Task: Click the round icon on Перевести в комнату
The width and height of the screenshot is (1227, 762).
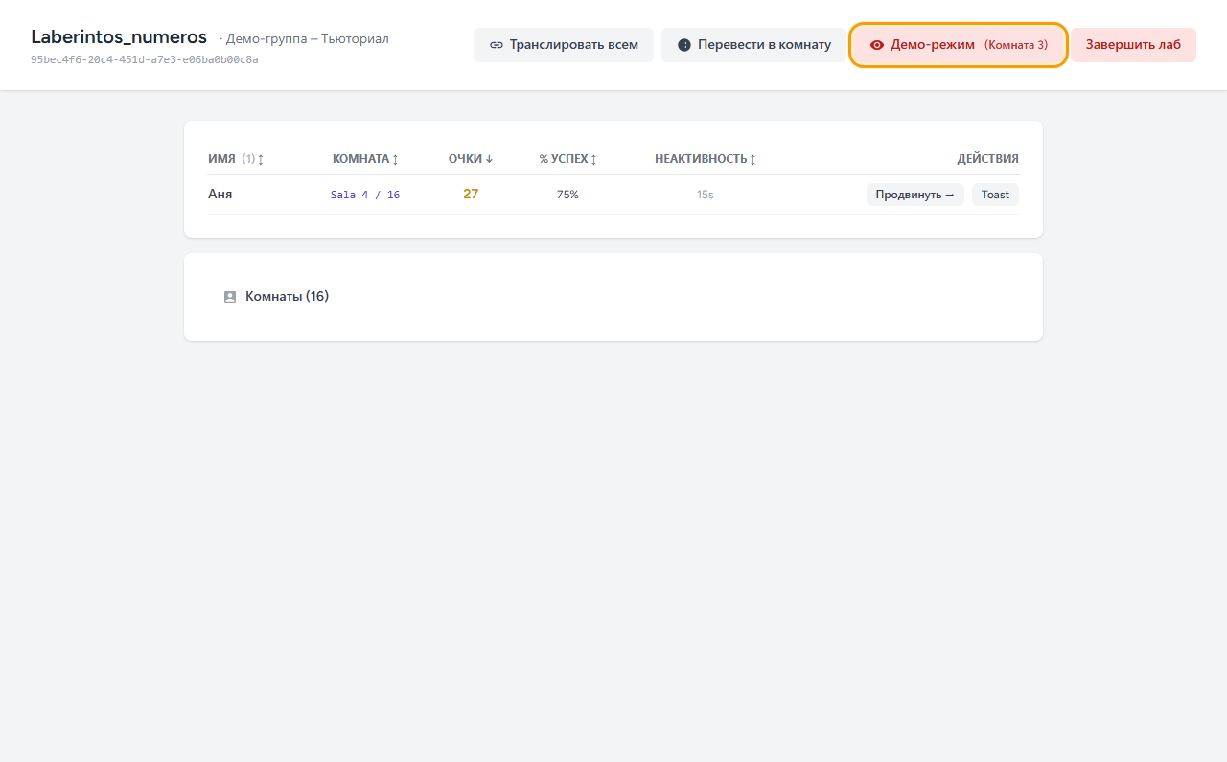Action: tap(684, 45)
